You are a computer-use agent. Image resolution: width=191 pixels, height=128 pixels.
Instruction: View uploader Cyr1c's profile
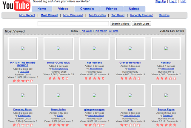pos(60,115)
